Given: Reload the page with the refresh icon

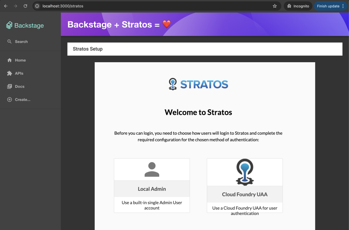Looking at the screenshot, I should (25, 6).
